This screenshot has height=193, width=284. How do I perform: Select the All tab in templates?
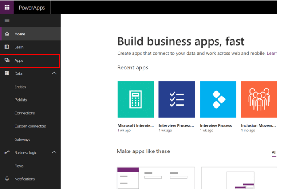click(274, 152)
